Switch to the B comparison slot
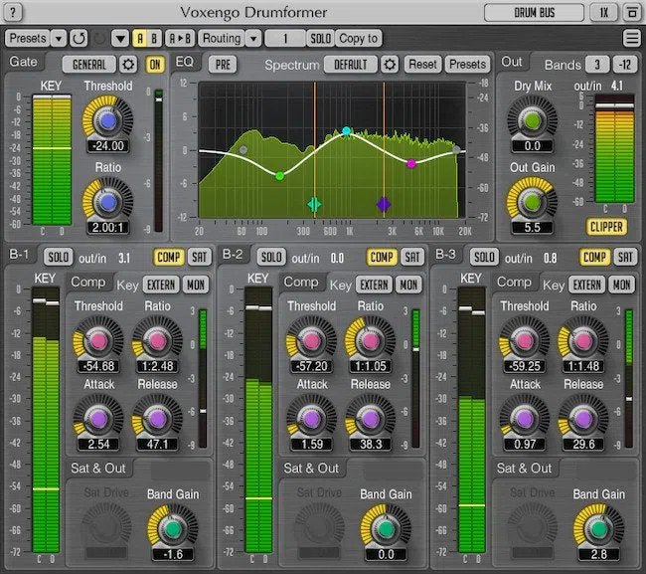 pos(154,39)
